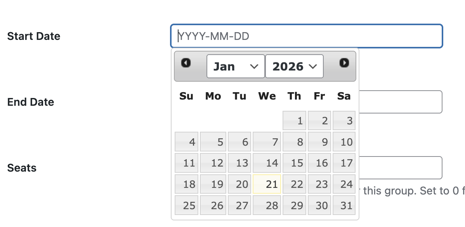Click the Start Date label
465x227 pixels.
pos(33,36)
